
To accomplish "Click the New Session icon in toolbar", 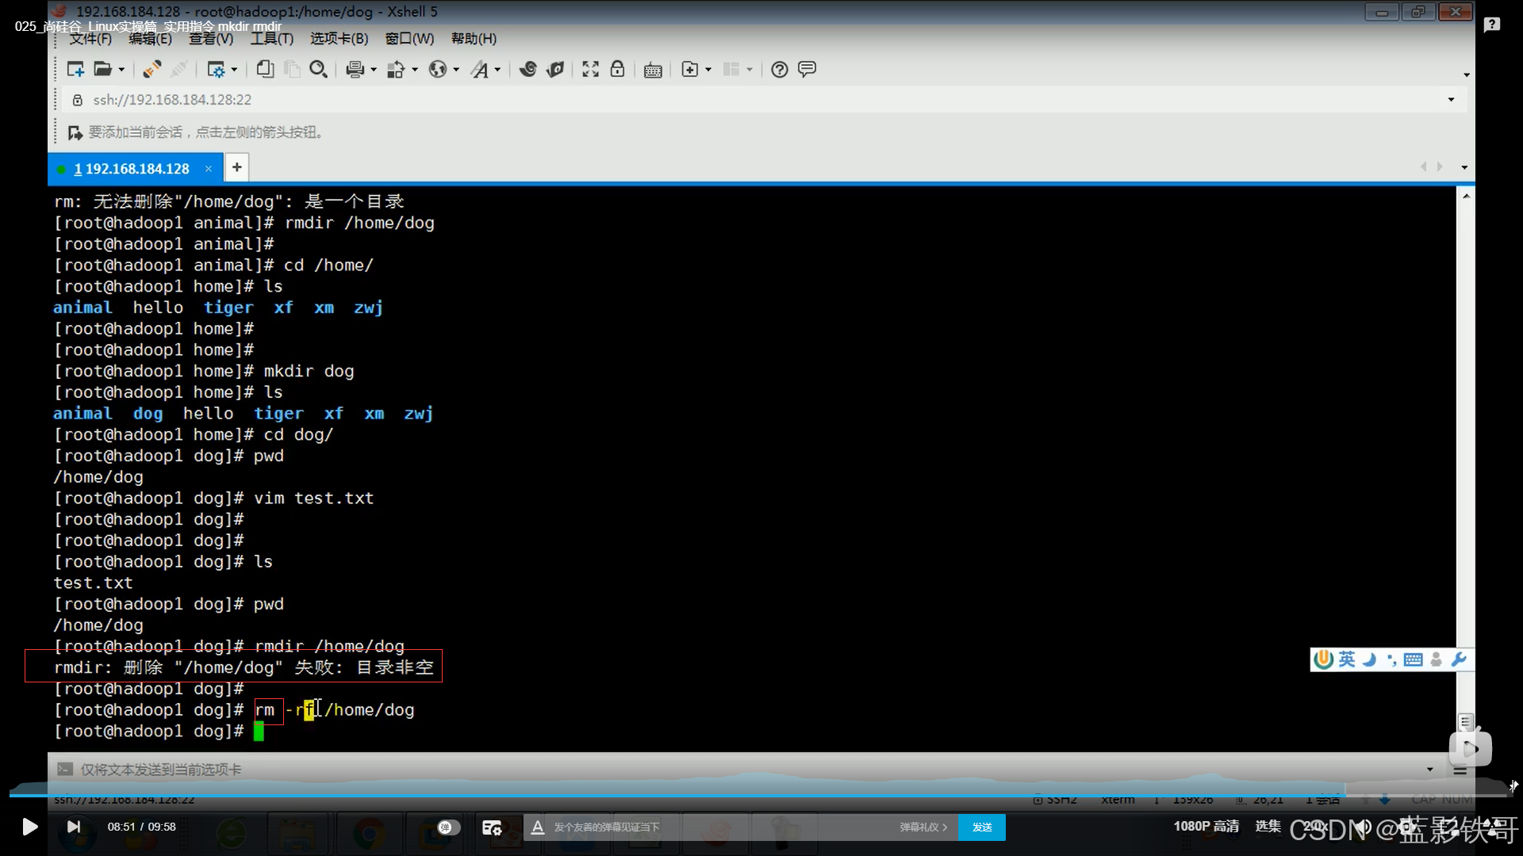I will click(x=75, y=70).
